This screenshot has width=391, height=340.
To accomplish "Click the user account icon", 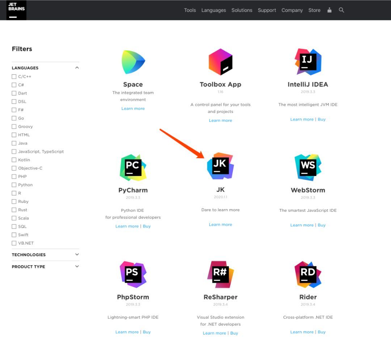I will [x=329, y=10].
